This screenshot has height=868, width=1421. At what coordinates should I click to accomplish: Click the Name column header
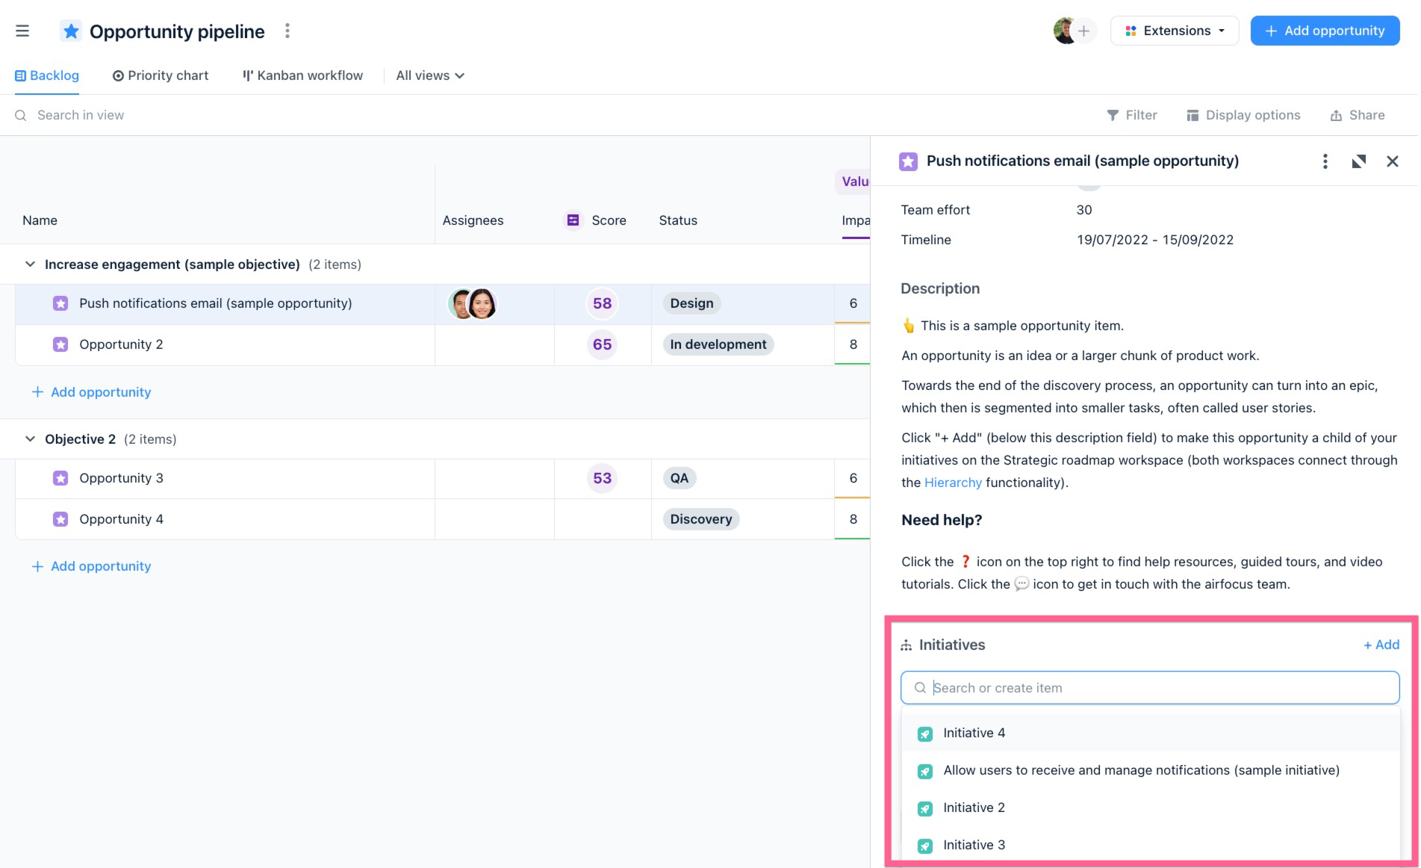(40, 220)
